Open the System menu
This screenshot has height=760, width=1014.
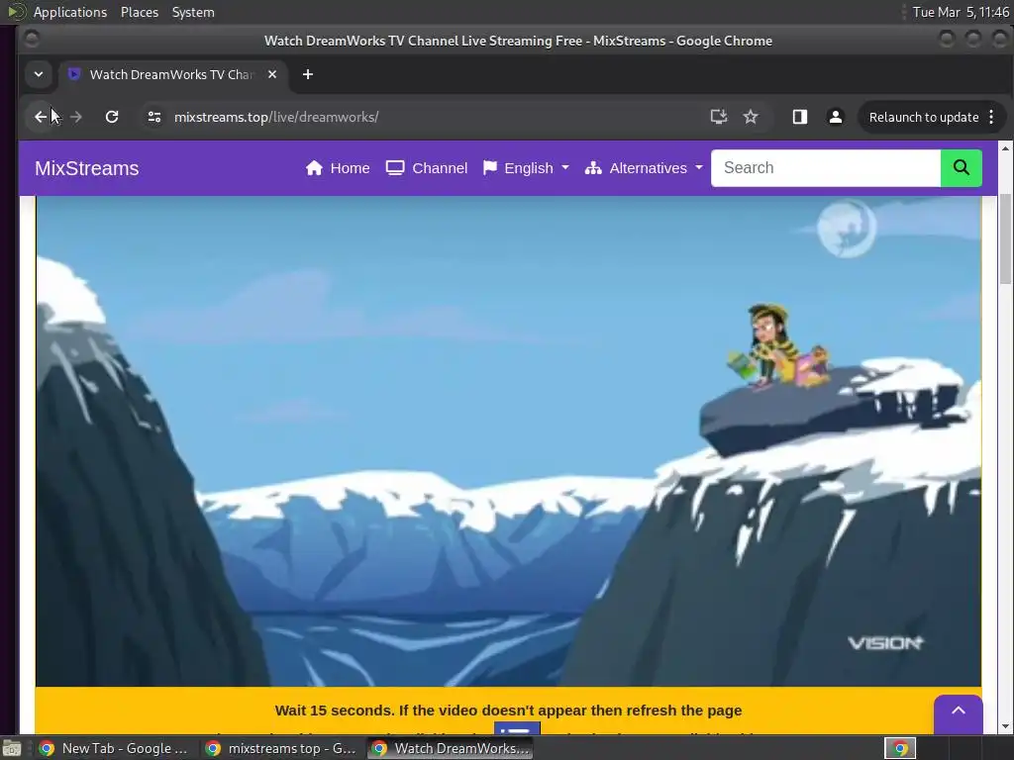coord(193,12)
